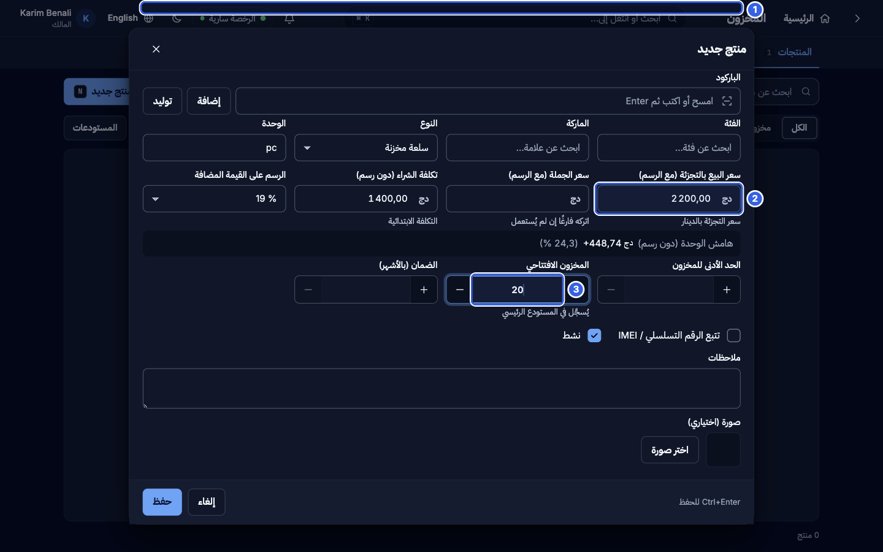Click the barcode scan icon in the barcode field
Screen dimensions: 883x552
coord(727,101)
